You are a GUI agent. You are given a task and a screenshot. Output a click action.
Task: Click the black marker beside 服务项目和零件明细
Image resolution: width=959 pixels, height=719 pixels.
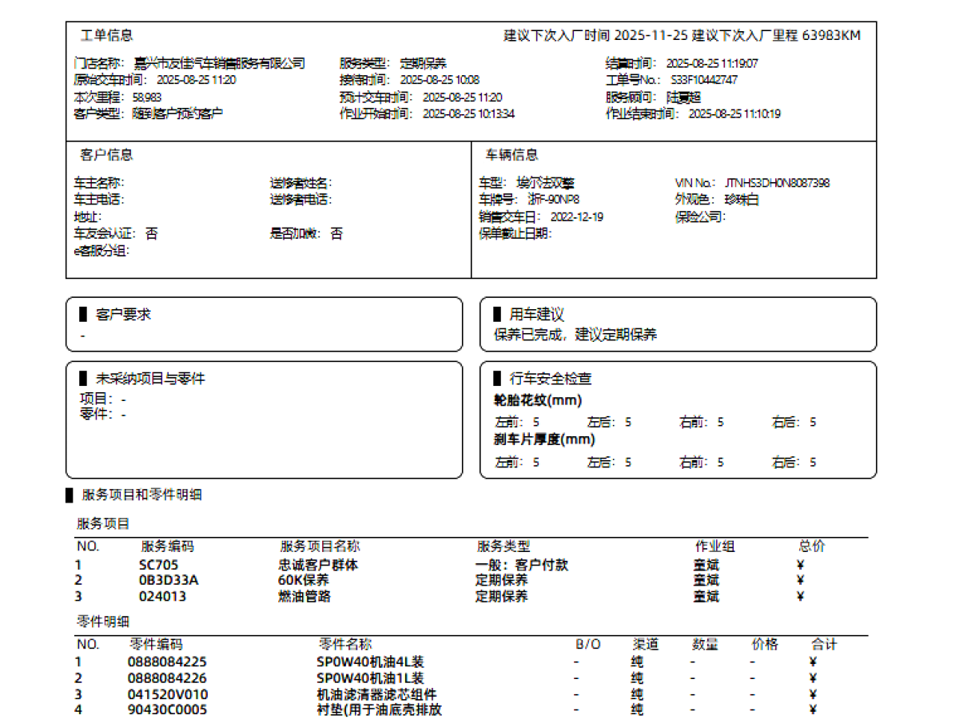(70, 495)
